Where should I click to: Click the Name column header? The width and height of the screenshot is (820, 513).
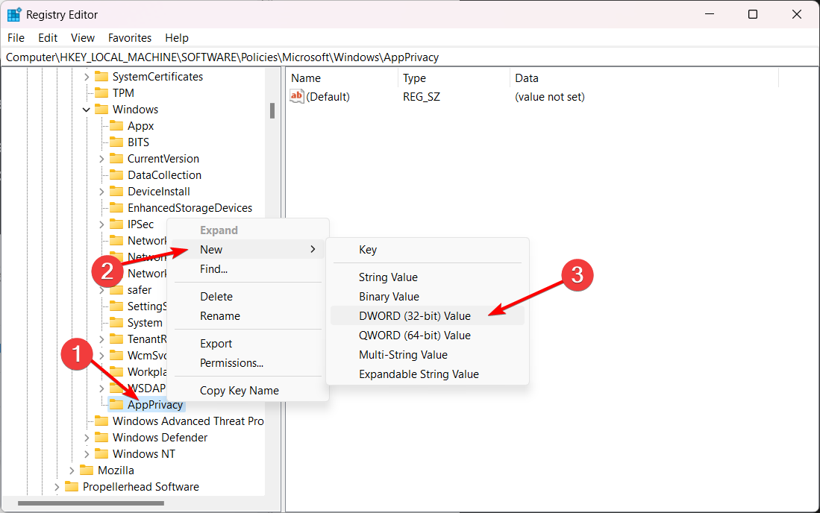(306, 78)
